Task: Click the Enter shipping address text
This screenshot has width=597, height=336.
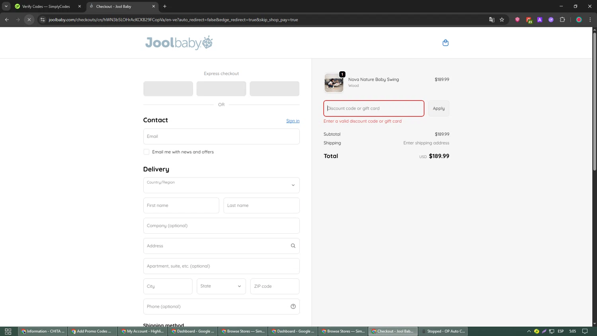Action: (426, 143)
